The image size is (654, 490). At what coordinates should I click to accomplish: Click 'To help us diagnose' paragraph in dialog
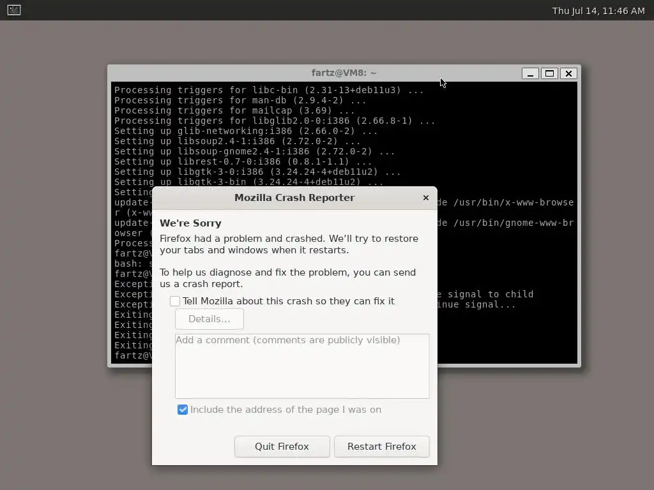tap(288, 278)
